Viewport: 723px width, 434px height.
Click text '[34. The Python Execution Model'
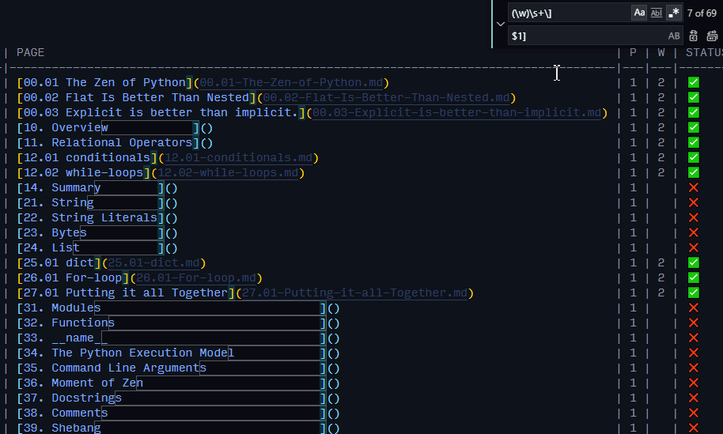[126, 353]
